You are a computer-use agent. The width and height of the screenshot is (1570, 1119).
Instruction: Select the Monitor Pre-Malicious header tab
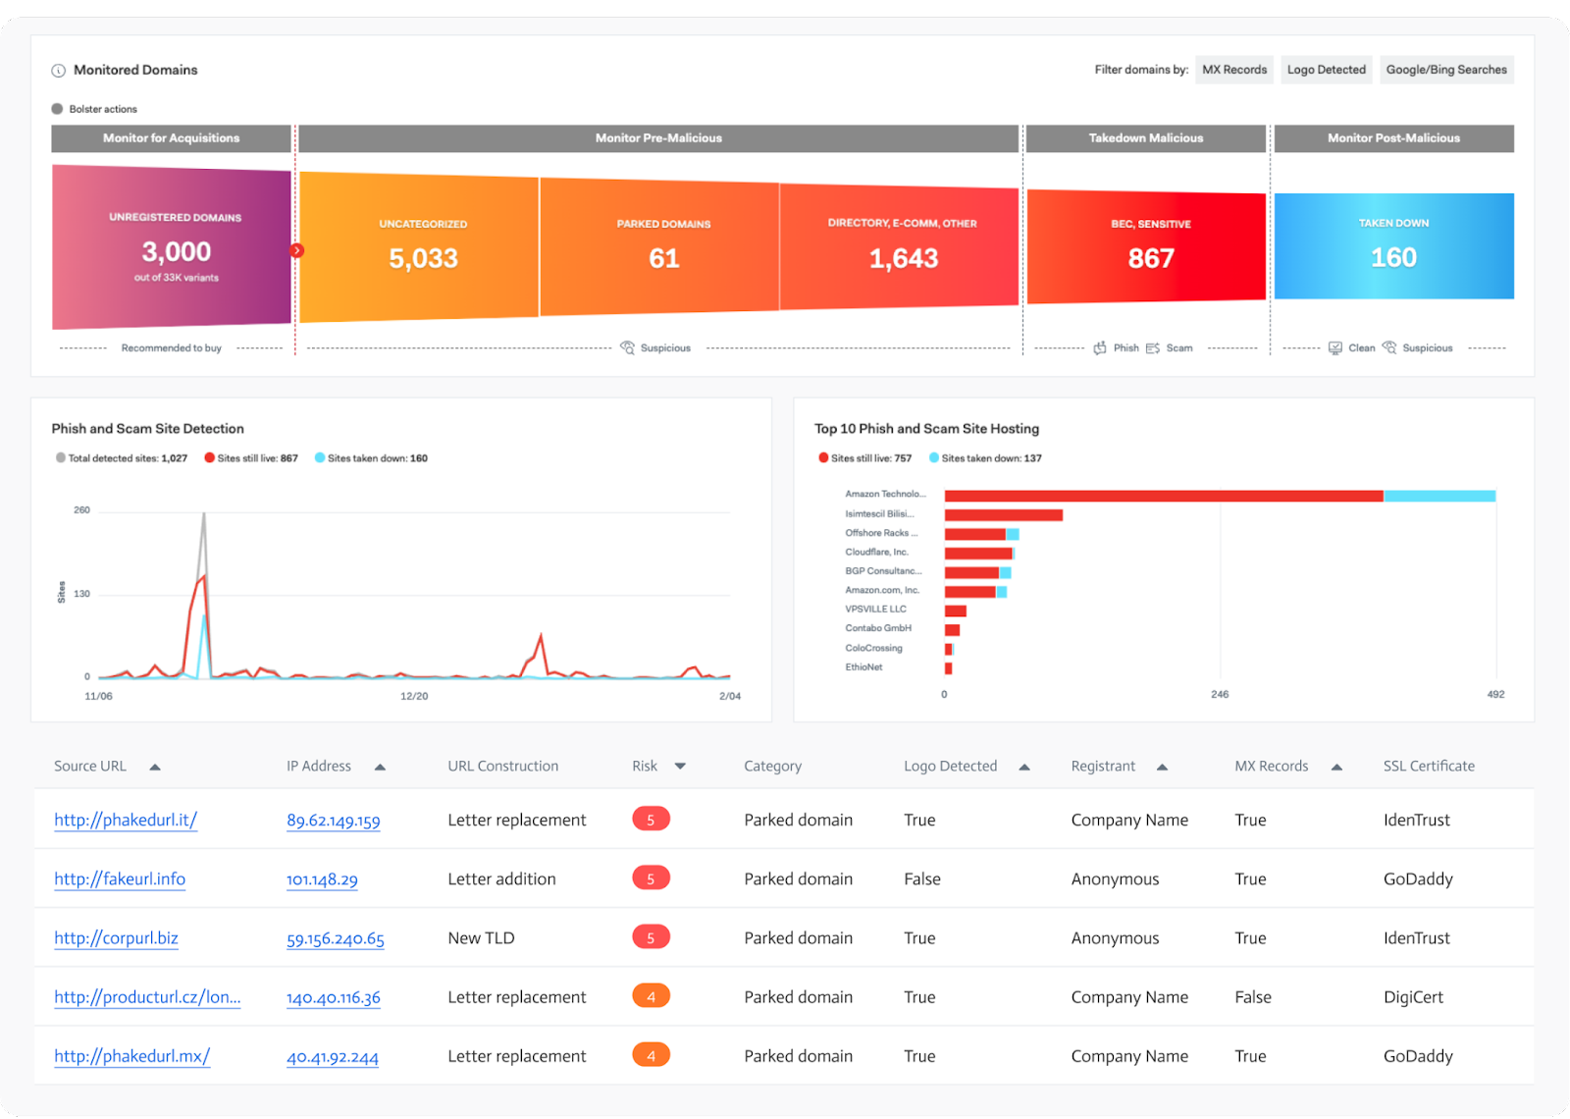658,138
